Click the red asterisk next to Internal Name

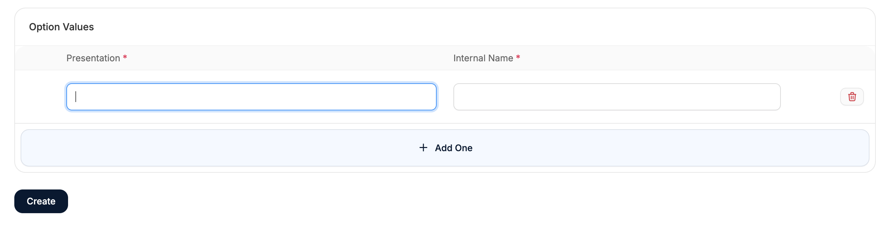coord(518,57)
